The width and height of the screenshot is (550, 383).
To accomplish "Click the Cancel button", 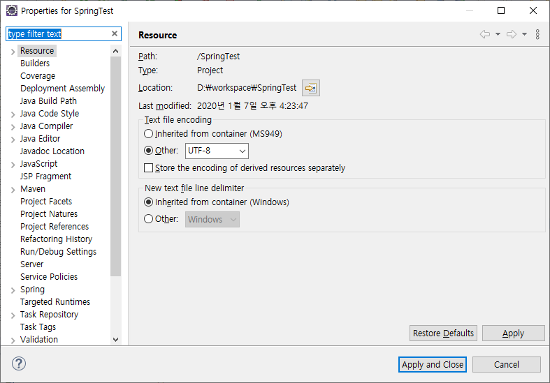I will coord(506,365).
